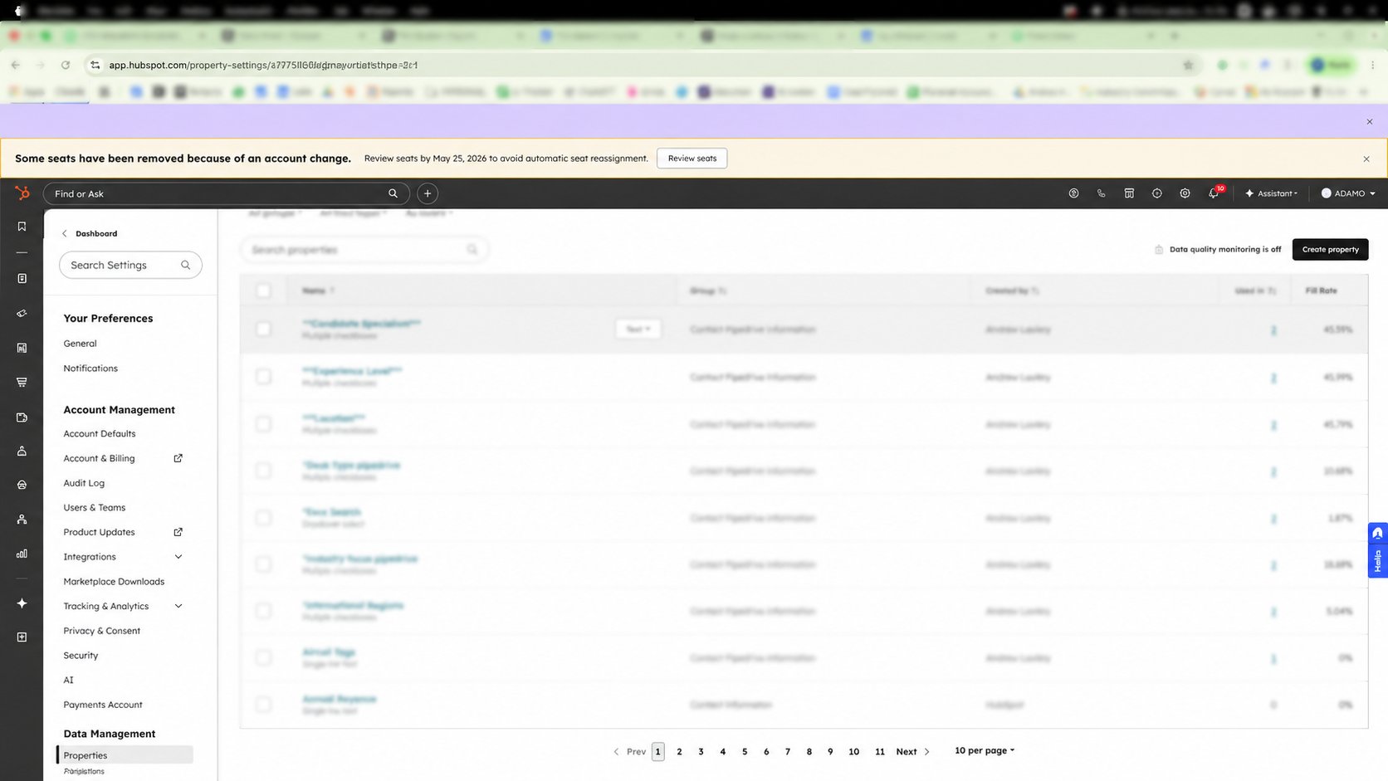1388x781 pixels.
Task: Go to Next page of properties
Action: tap(912, 752)
